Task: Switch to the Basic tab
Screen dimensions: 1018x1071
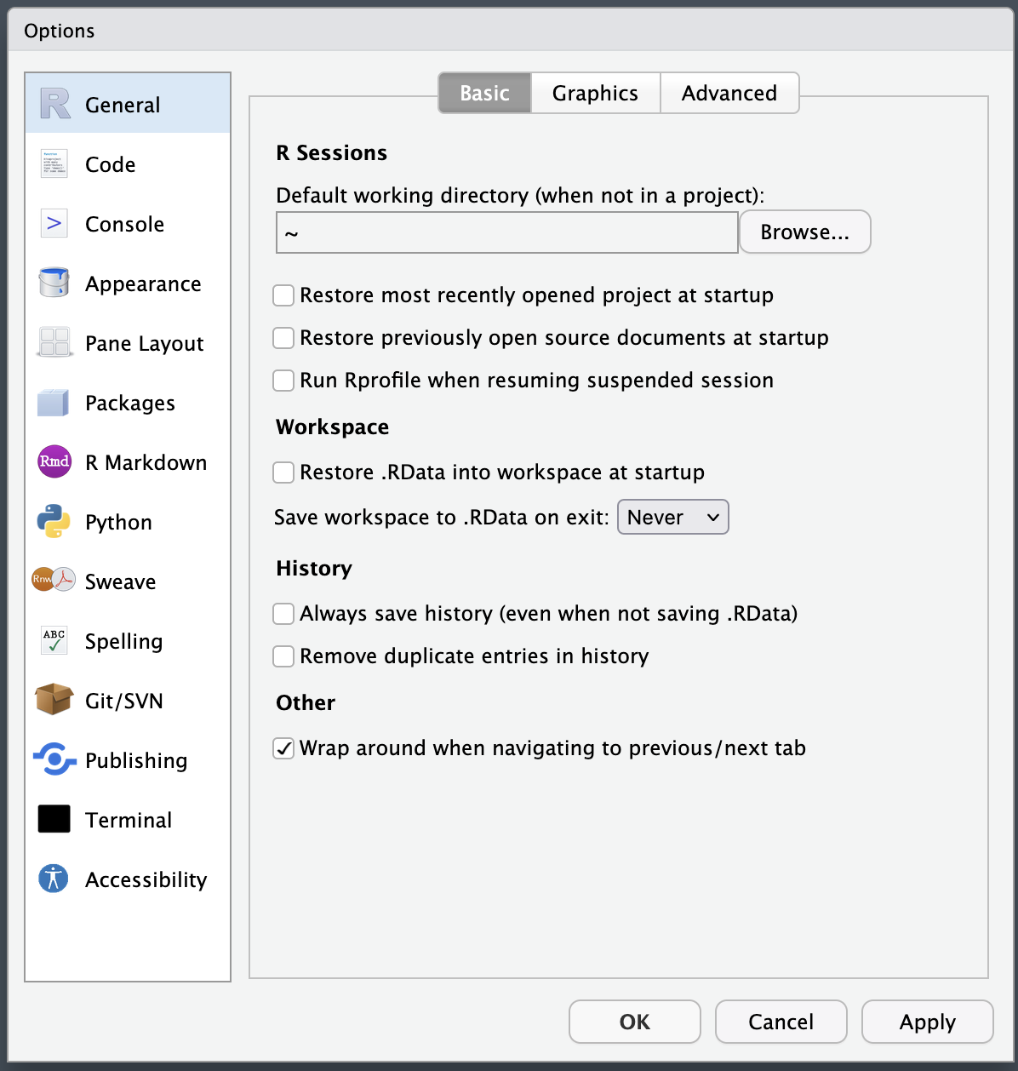Action: 484,93
